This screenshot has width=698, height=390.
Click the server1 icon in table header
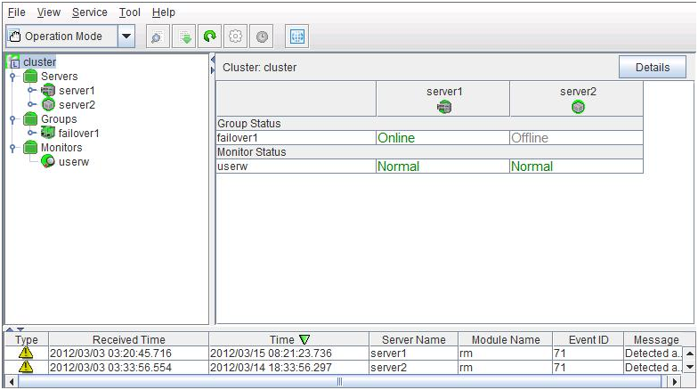pos(443,107)
